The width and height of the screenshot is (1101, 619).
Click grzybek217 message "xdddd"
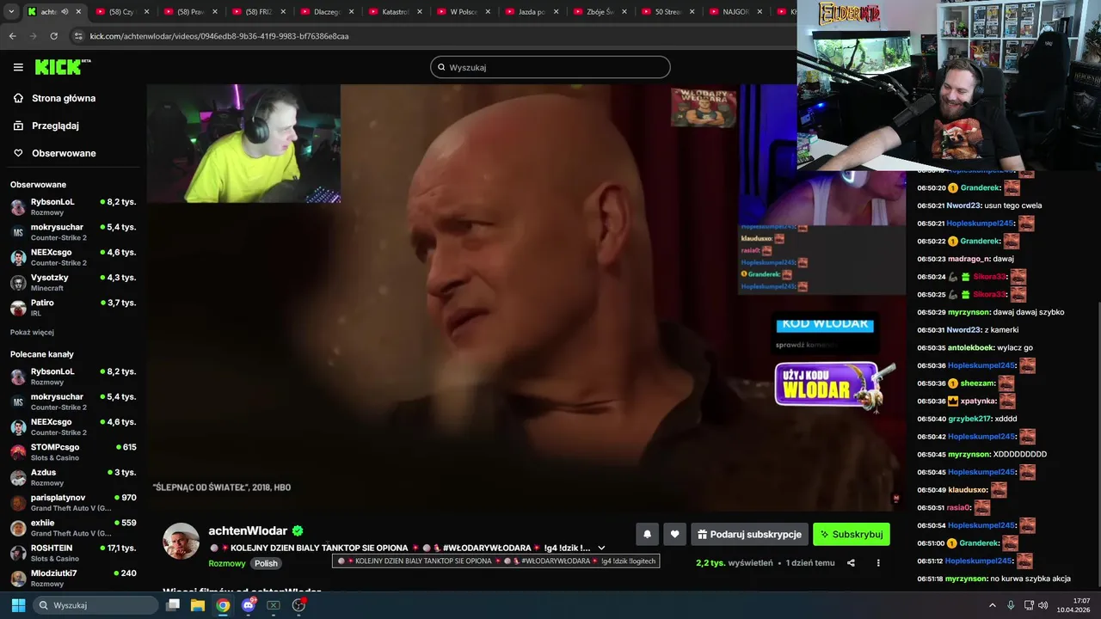pos(1006,419)
